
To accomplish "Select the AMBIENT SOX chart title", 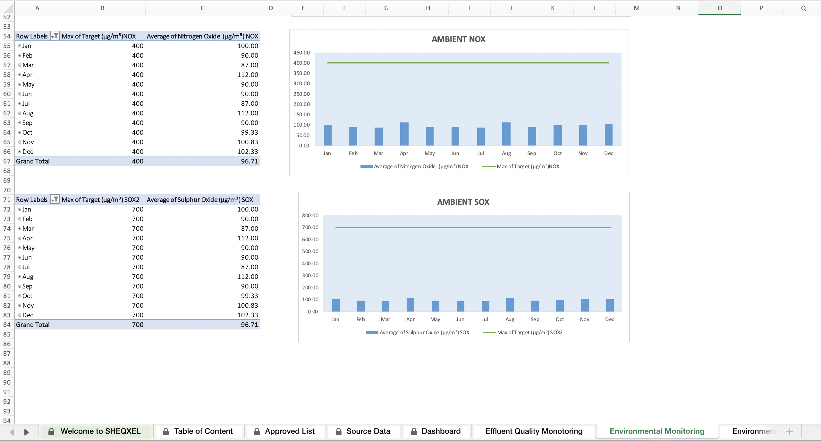I will tap(463, 202).
